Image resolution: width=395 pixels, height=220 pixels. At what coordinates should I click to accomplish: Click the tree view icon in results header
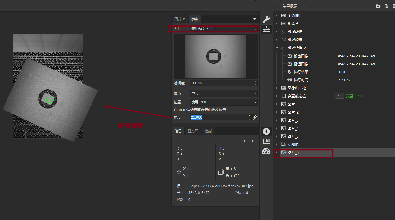[386, 6]
